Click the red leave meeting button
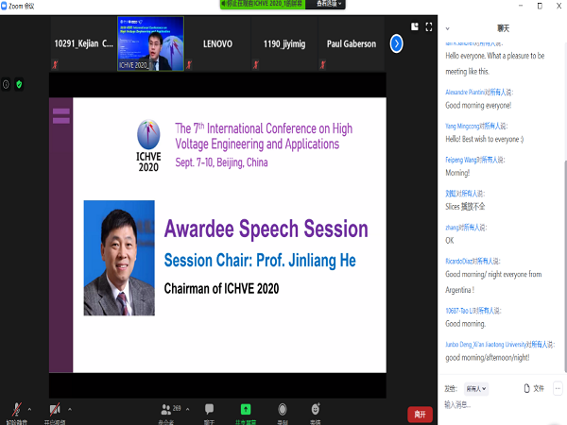Screen dimensions: 567x425 [420, 414]
